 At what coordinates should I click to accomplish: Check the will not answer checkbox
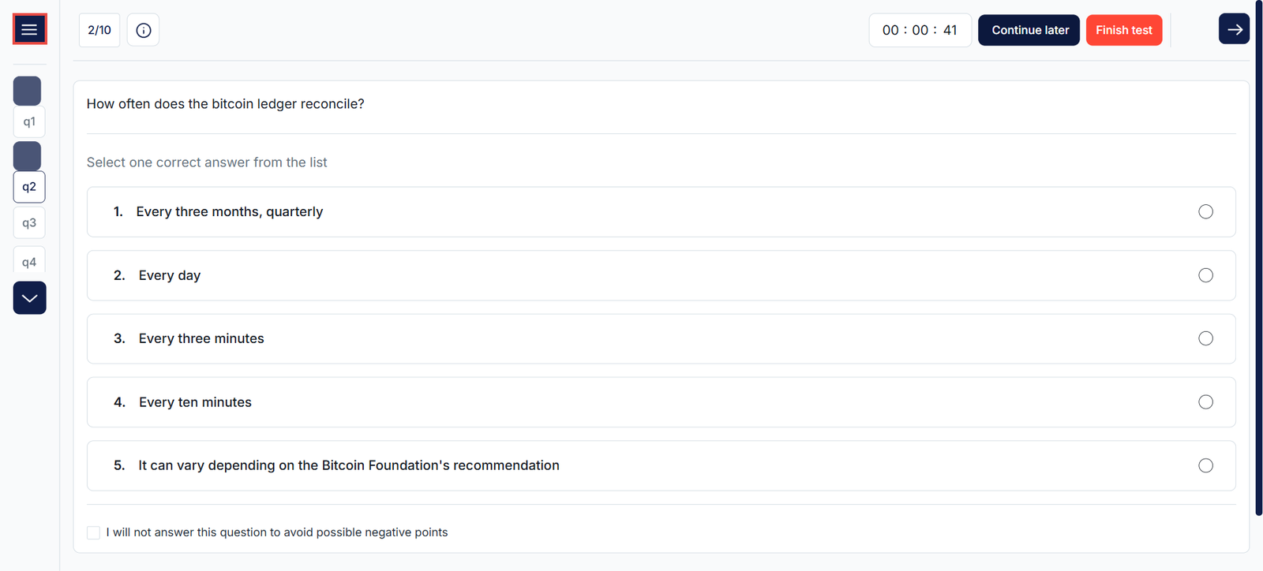(94, 532)
